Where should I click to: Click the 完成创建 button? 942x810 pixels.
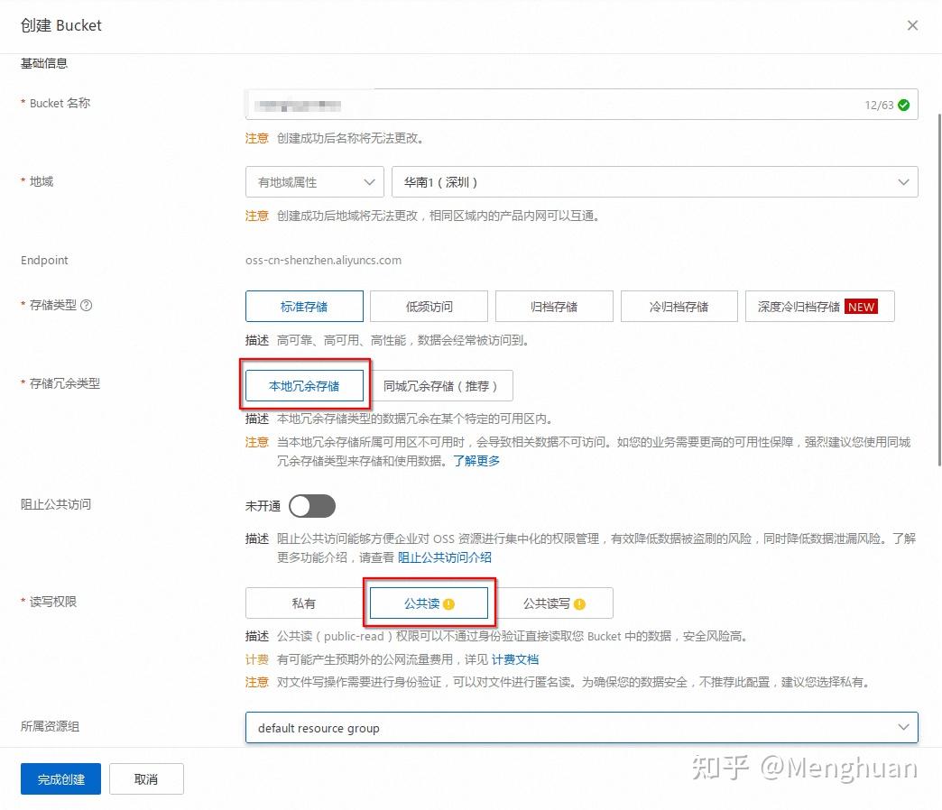click(x=60, y=778)
